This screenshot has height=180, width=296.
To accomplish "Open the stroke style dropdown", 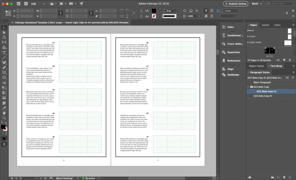I will coord(178,16).
